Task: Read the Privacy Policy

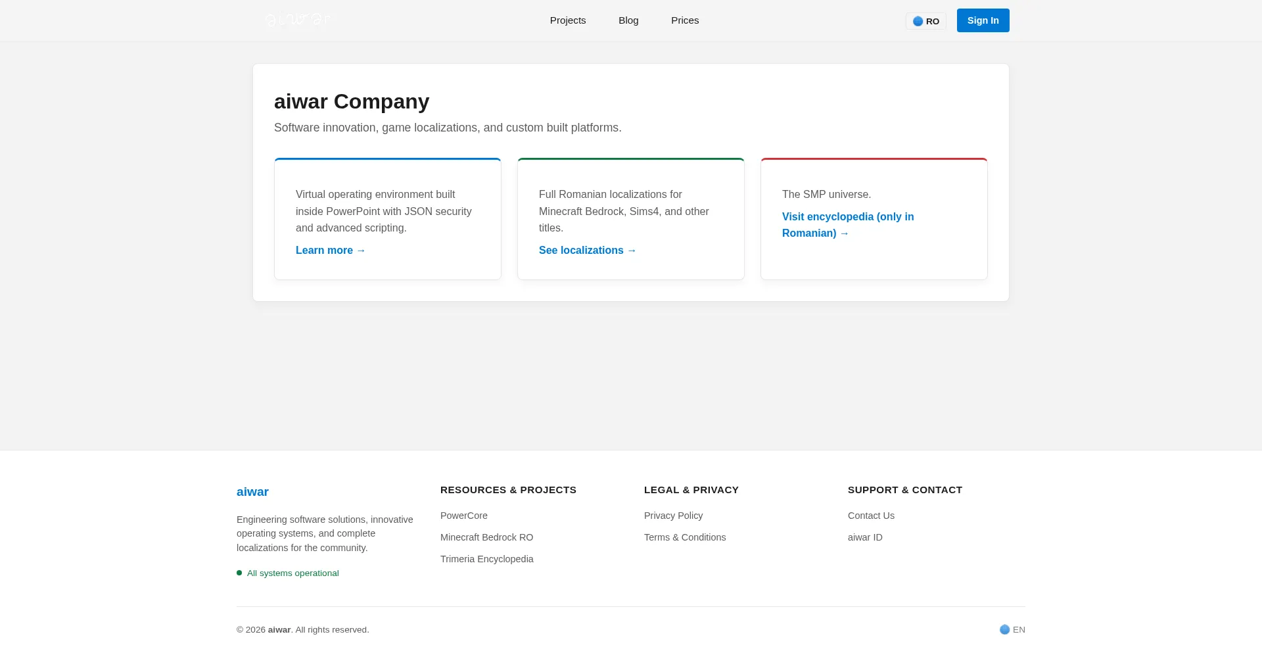Action: (x=674, y=516)
